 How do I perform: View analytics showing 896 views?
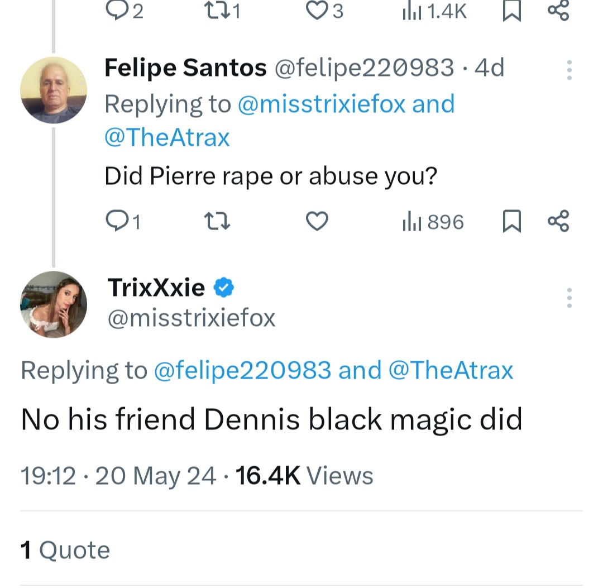(x=433, y=222)
